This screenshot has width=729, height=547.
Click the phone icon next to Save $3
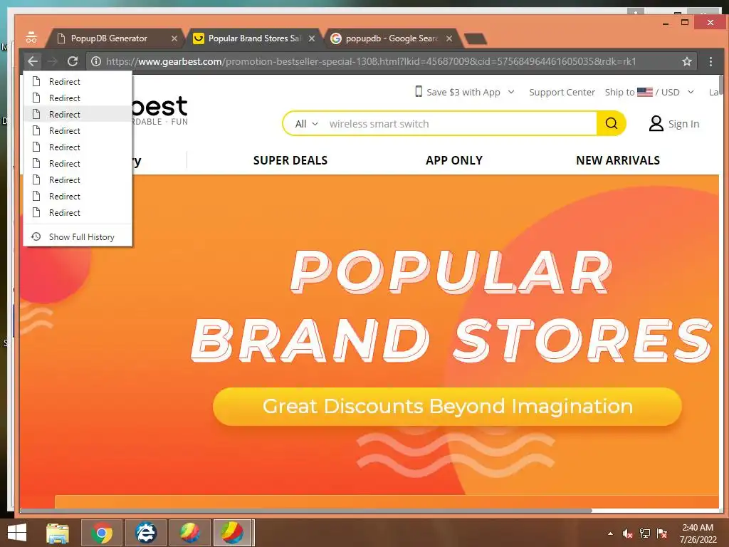point(419,92)
